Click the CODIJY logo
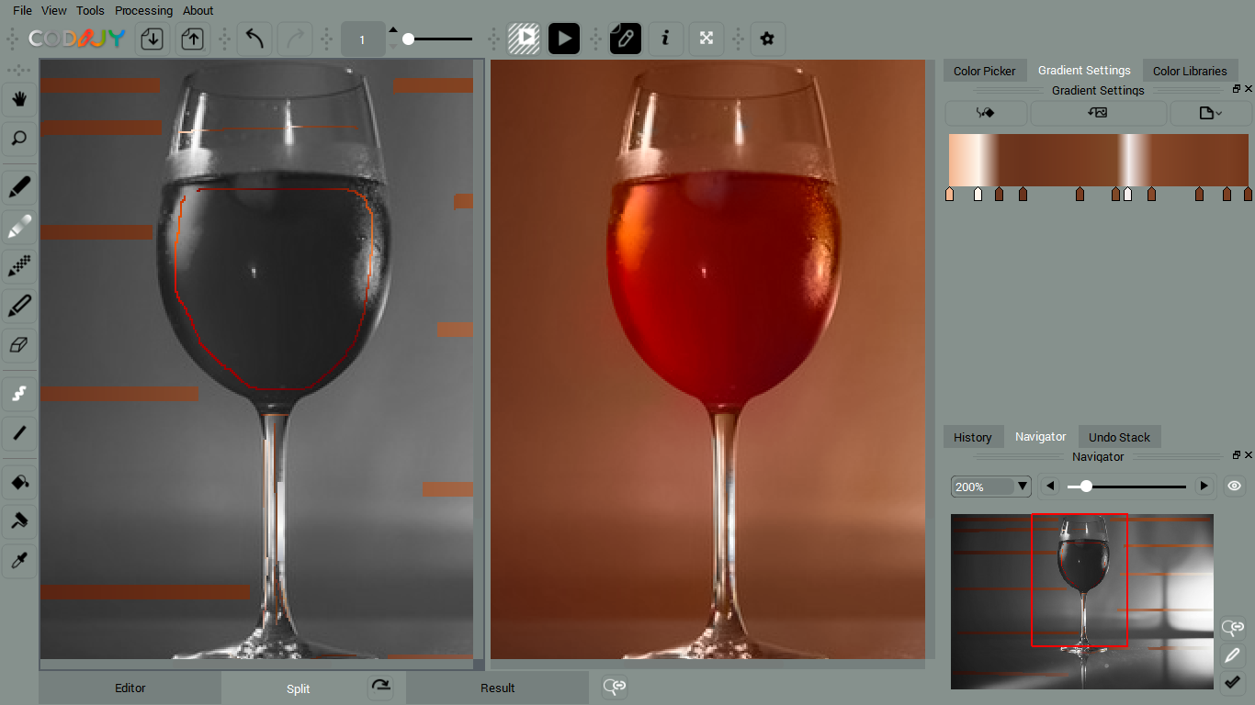Viewport: 1255px width, 705px height. coord(77,39)
